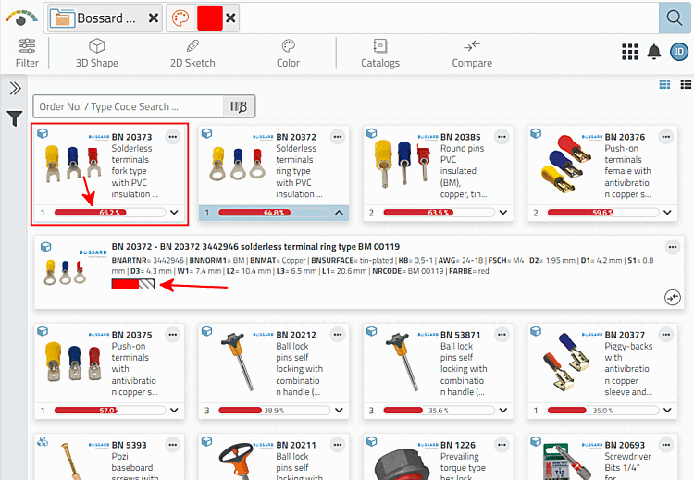The width and height of the screenshot is (694, 480).
Task: Open more options for BN 20376
Action: click(665, 137)
